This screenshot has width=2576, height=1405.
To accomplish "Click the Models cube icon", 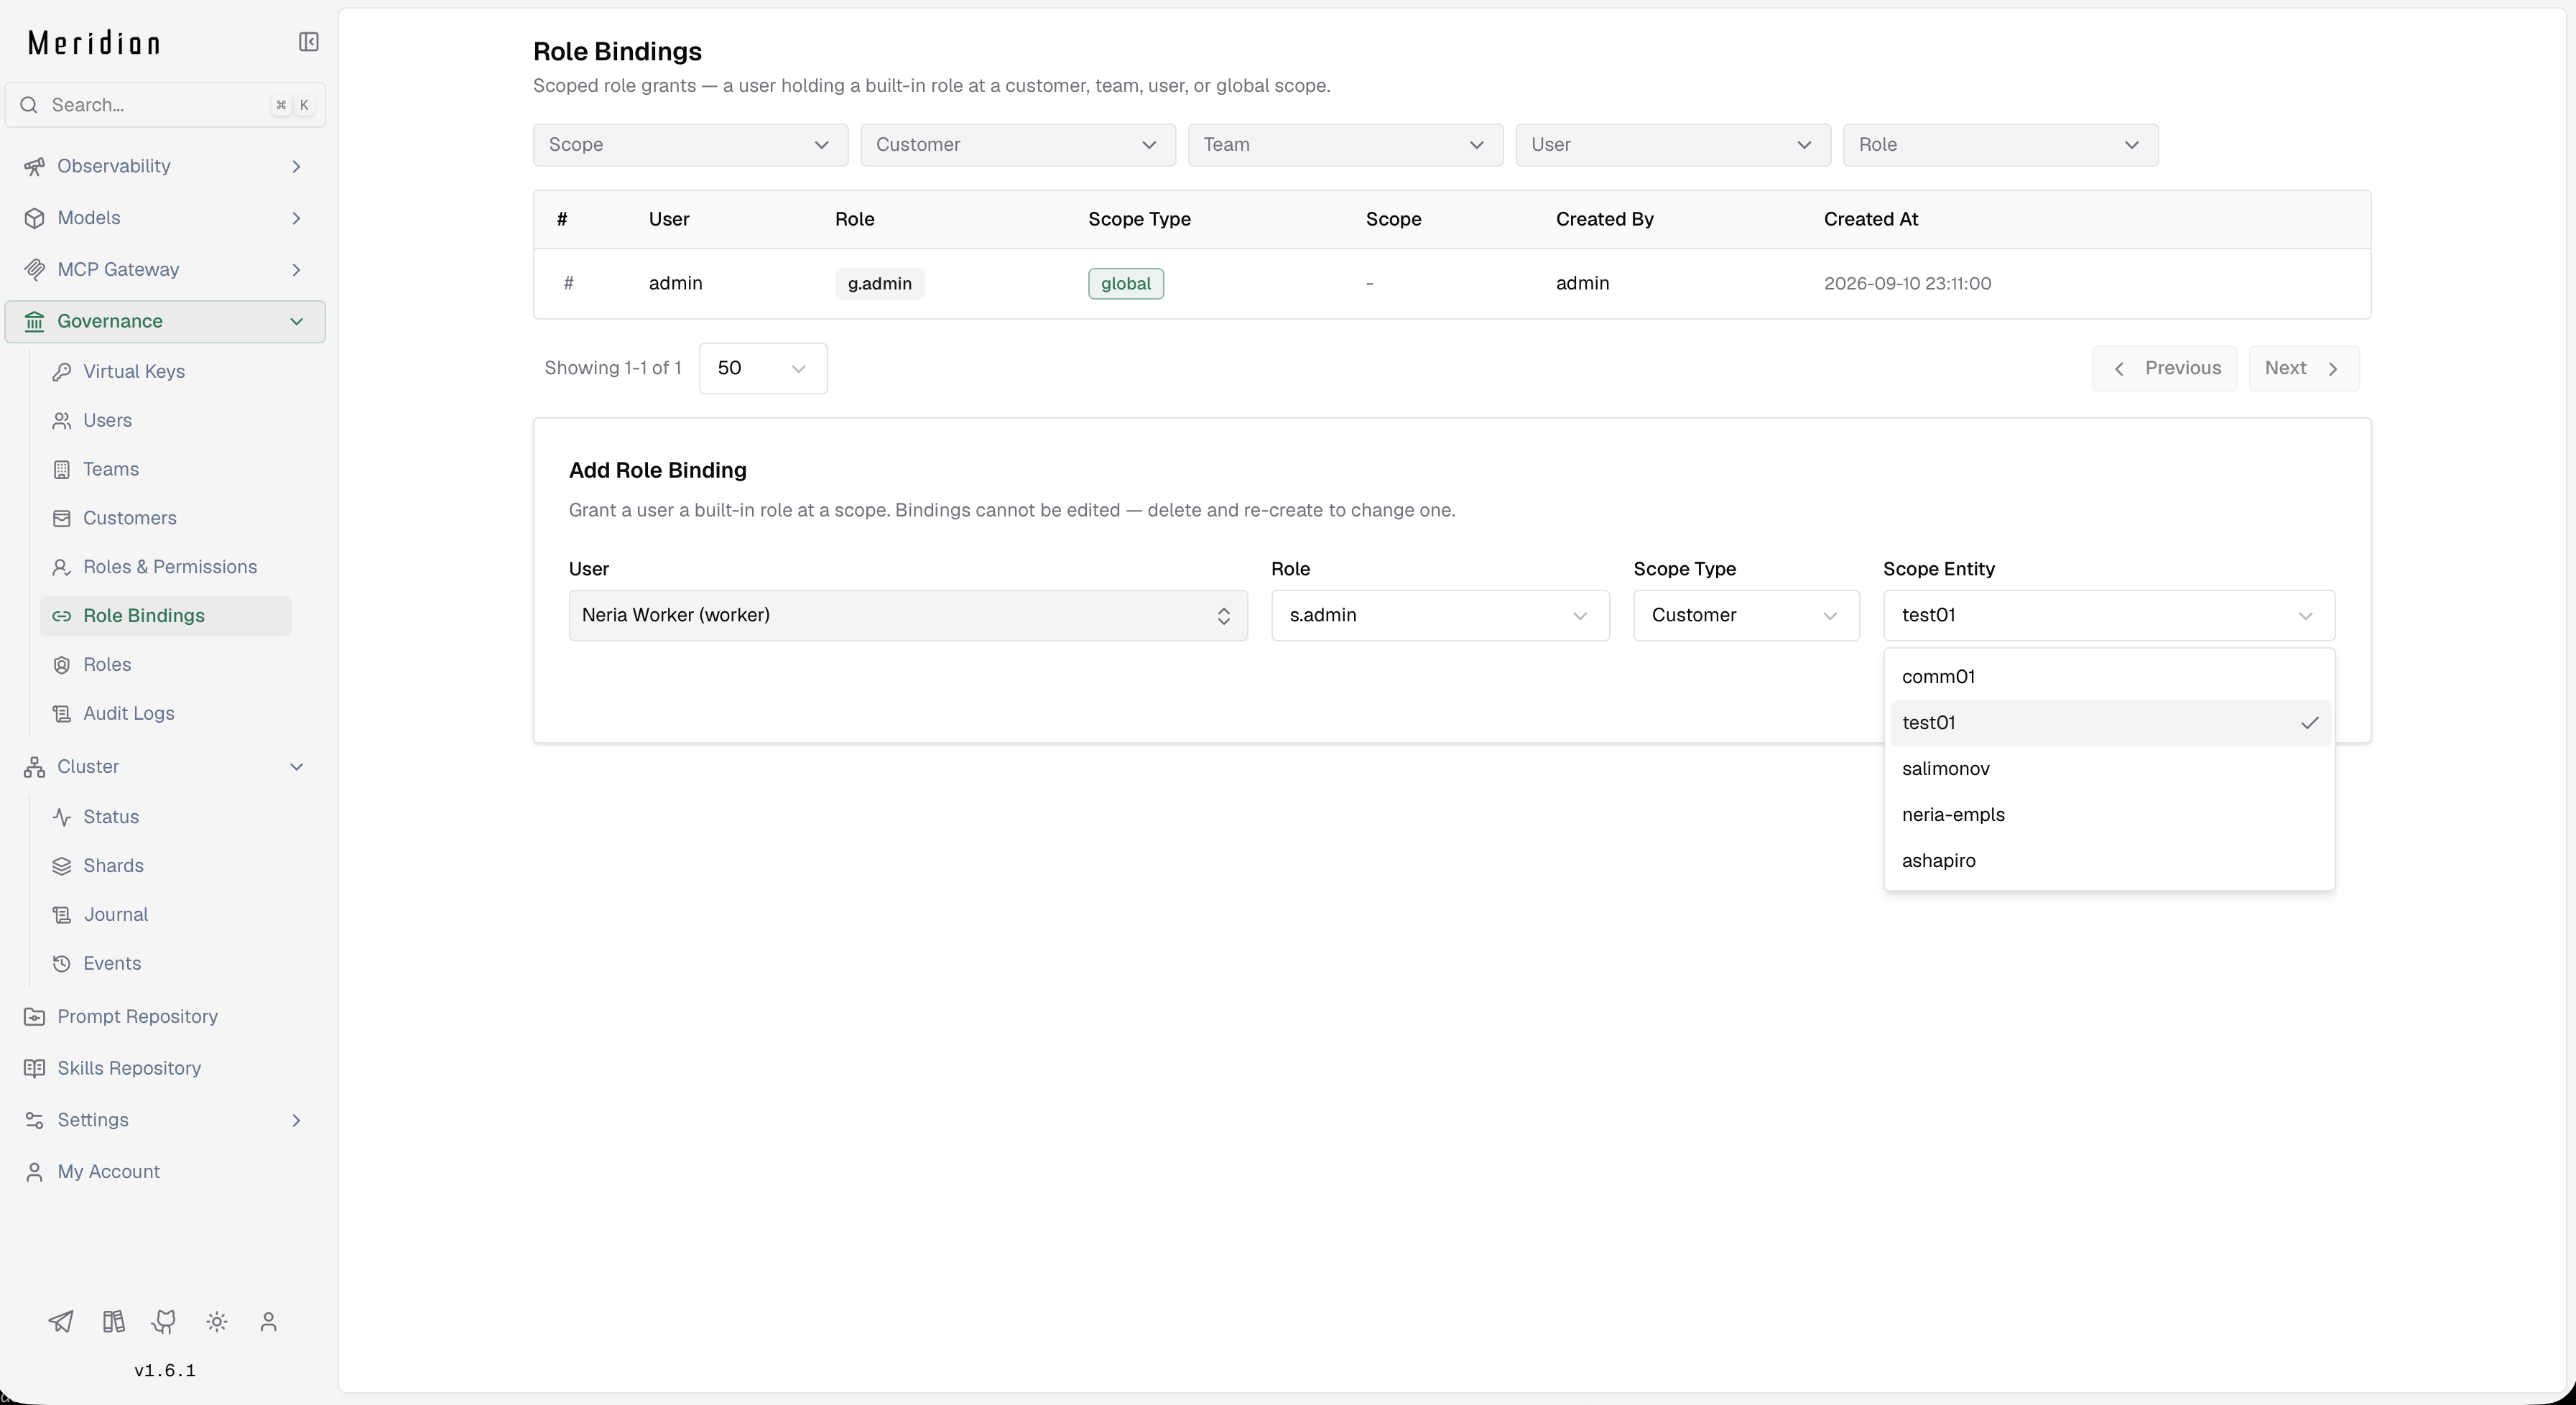I will pyautogui.click(x=35, y=218).
